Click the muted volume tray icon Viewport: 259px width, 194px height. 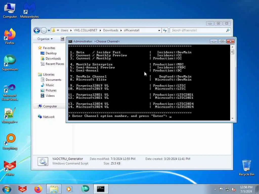[x=233, y=189]
